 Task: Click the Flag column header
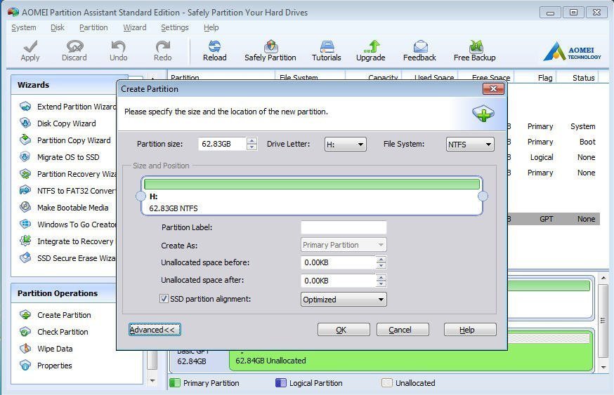[x=544, y=77]
